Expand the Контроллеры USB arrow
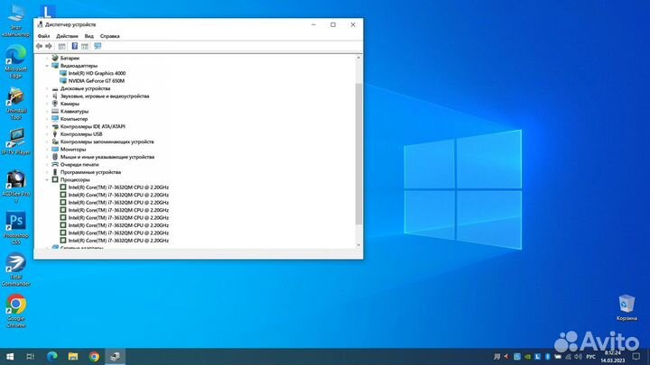The height and width of the screenshot is (365, 650). 47,134
